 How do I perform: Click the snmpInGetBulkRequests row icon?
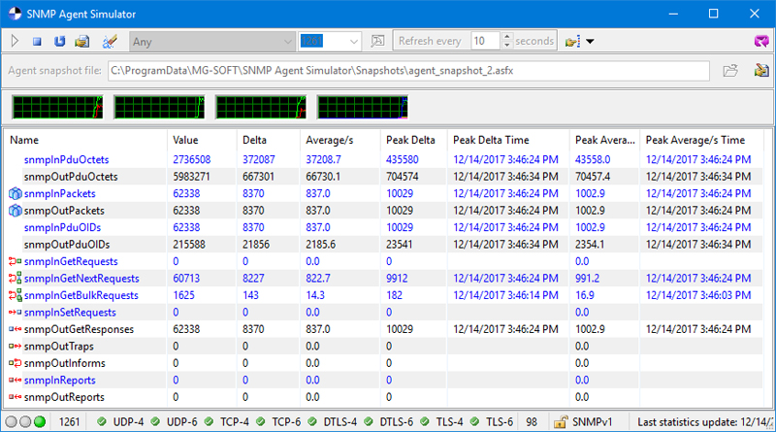tap(16, 295)
